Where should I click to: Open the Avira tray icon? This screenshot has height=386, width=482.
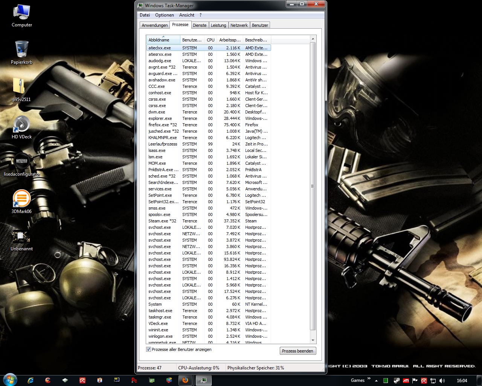tap(424, 381)
